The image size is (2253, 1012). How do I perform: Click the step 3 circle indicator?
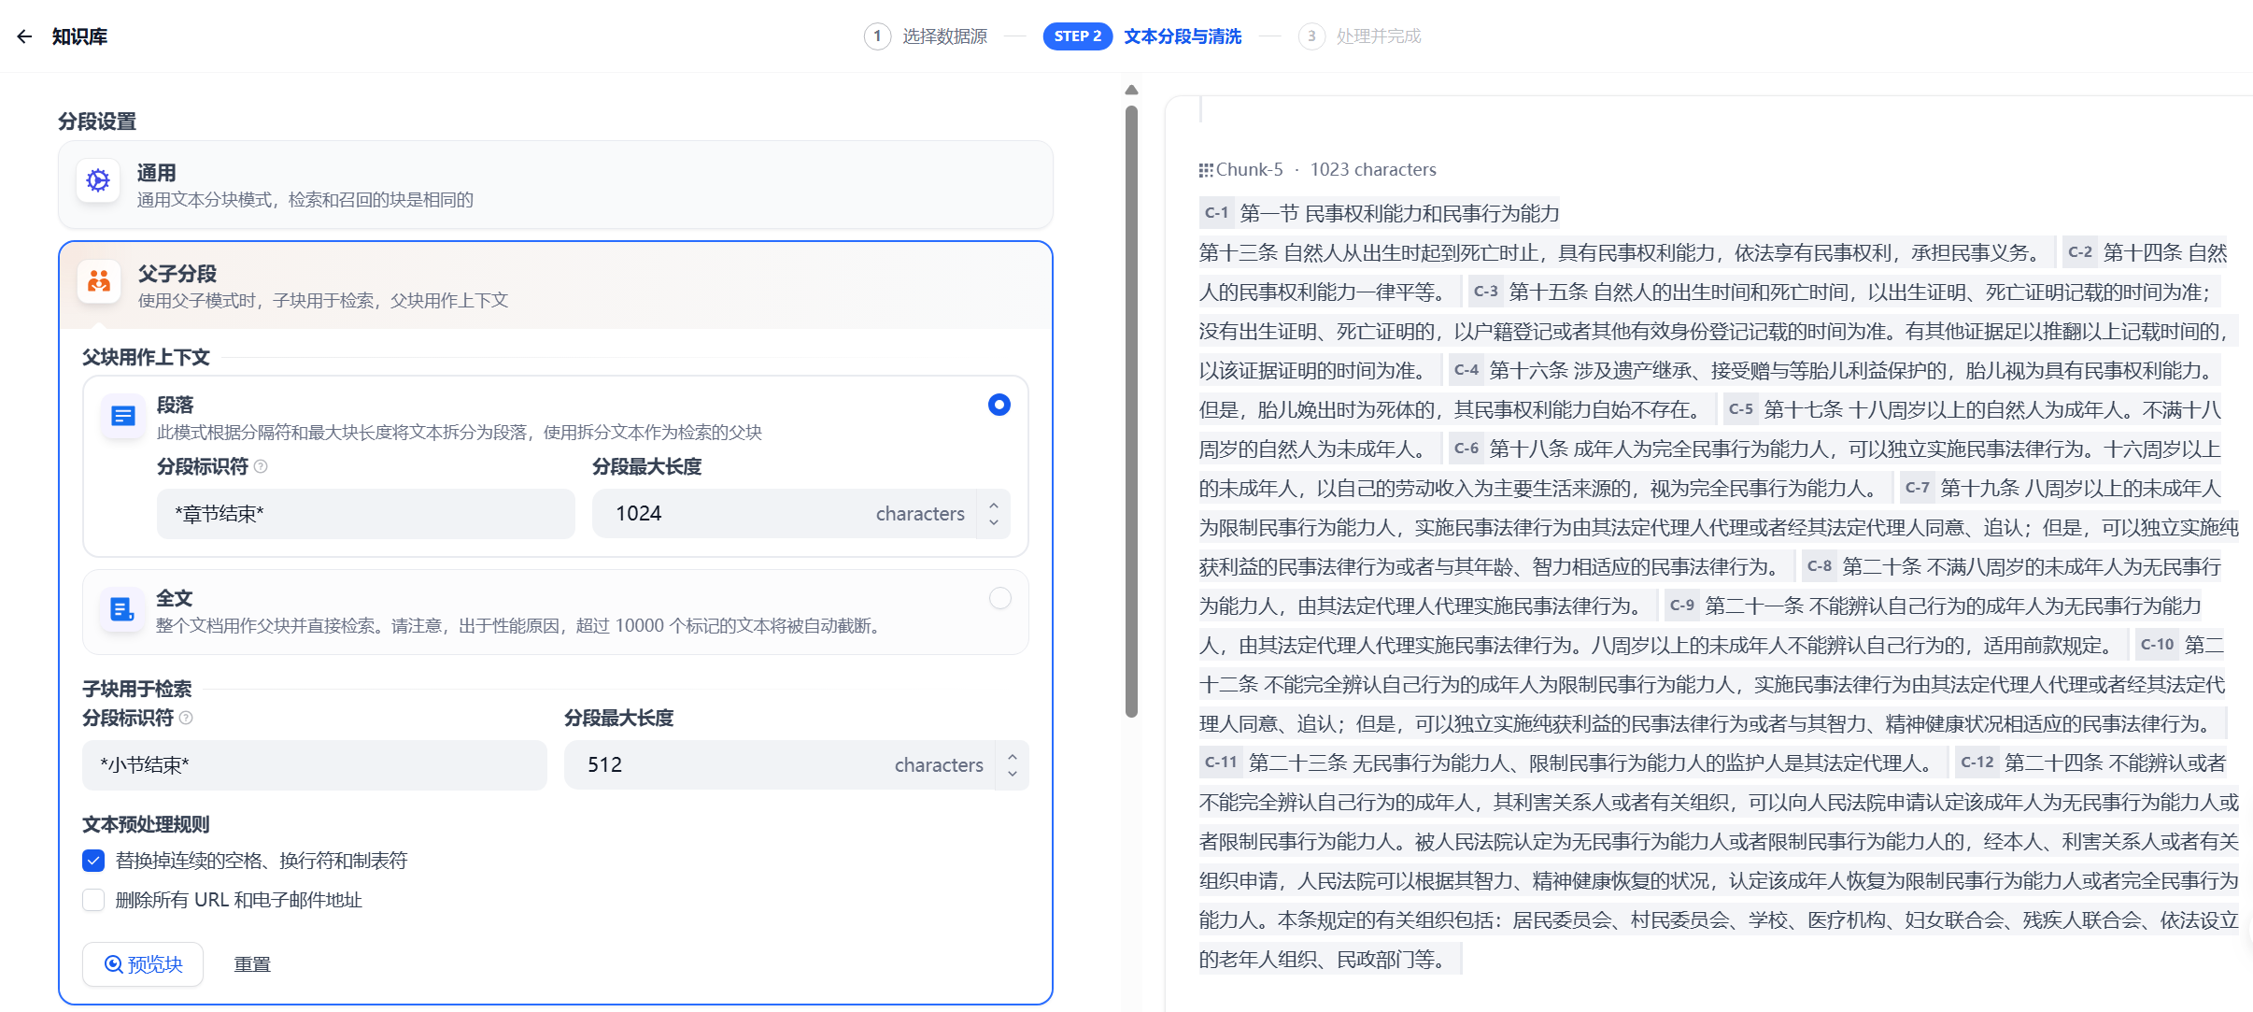[x=1311, y=36]
